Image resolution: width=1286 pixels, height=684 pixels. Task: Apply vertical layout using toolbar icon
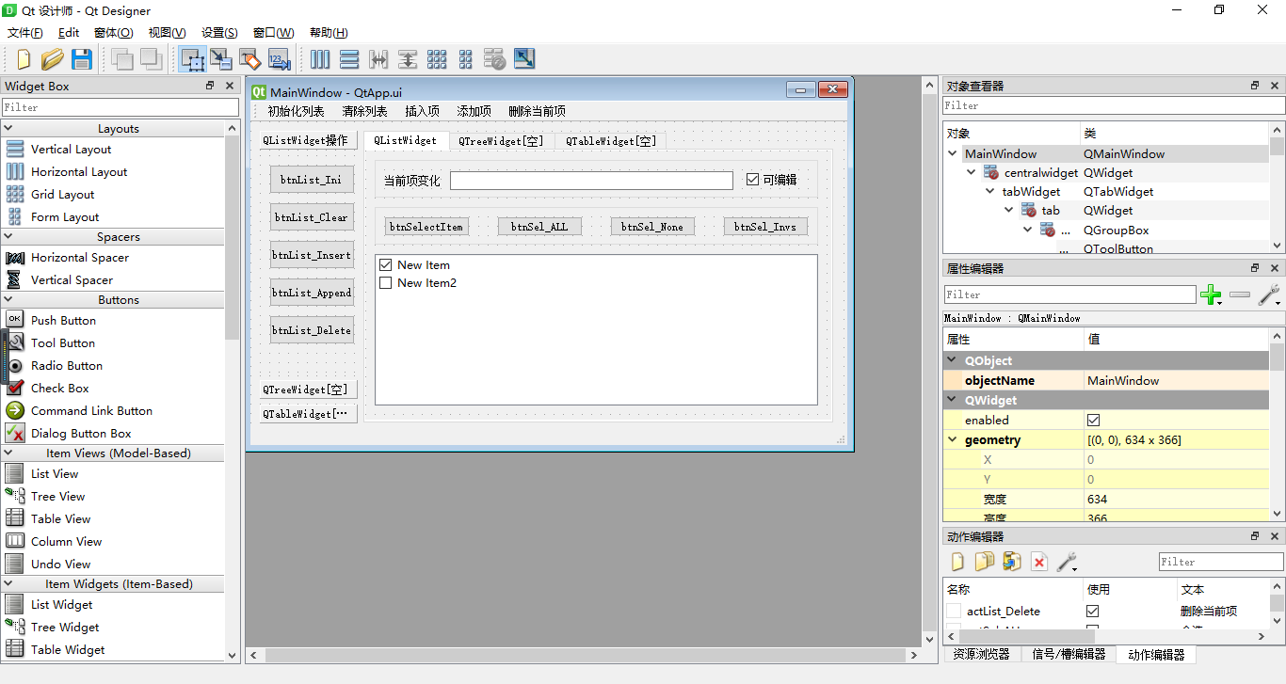click(x=349, y=58)
